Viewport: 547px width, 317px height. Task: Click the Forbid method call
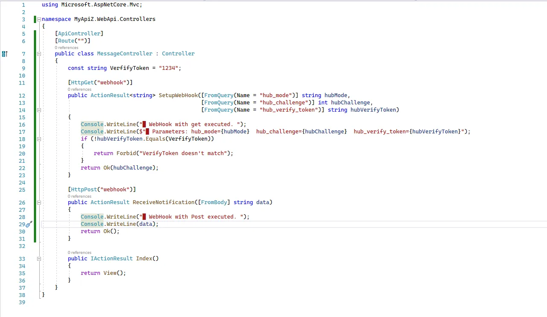pyautogui.click(x=126, y=153)
